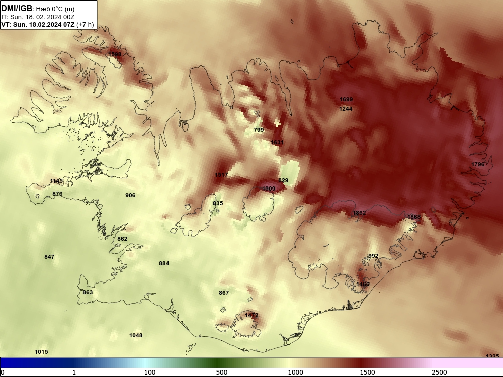
Task: Click the 1000 label on color scale
Action: coord(295,372)
